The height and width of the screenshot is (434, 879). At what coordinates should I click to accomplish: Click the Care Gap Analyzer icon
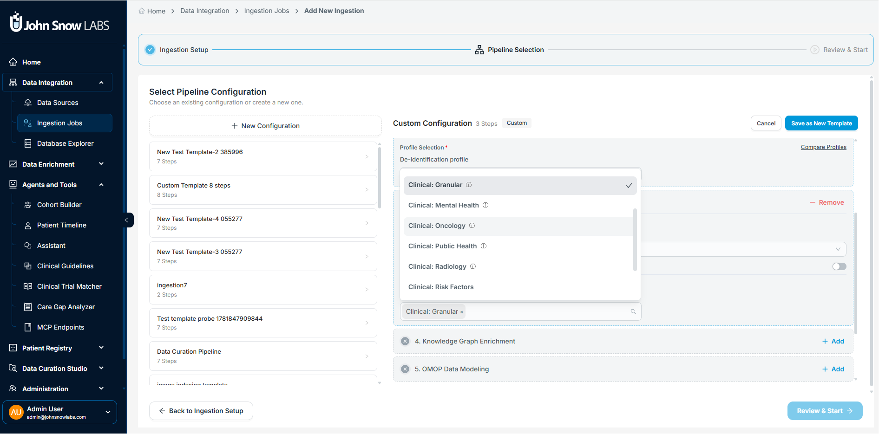point(28,307)
